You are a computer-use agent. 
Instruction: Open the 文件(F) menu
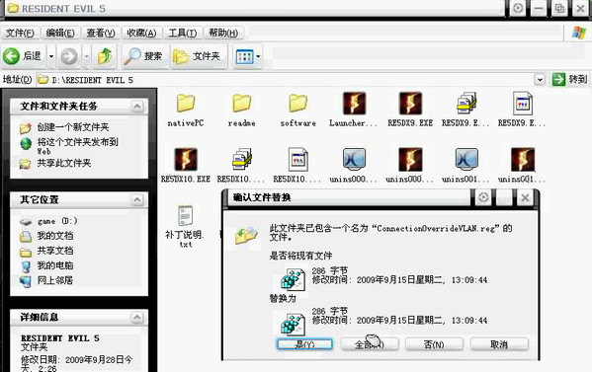pyautogui.click(x=20, y=34)
